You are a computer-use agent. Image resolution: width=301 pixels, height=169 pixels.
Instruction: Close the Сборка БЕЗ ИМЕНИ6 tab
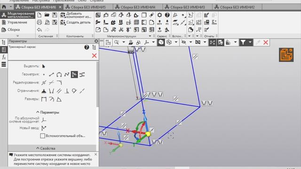pyautogui.click(x=60, y=7)
